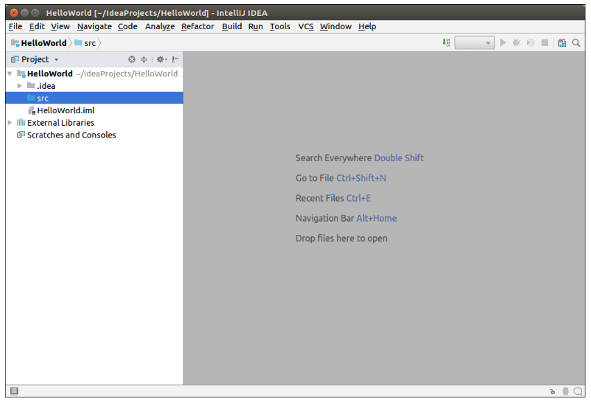
Task: Open the Edit menu
Action: 37,26
